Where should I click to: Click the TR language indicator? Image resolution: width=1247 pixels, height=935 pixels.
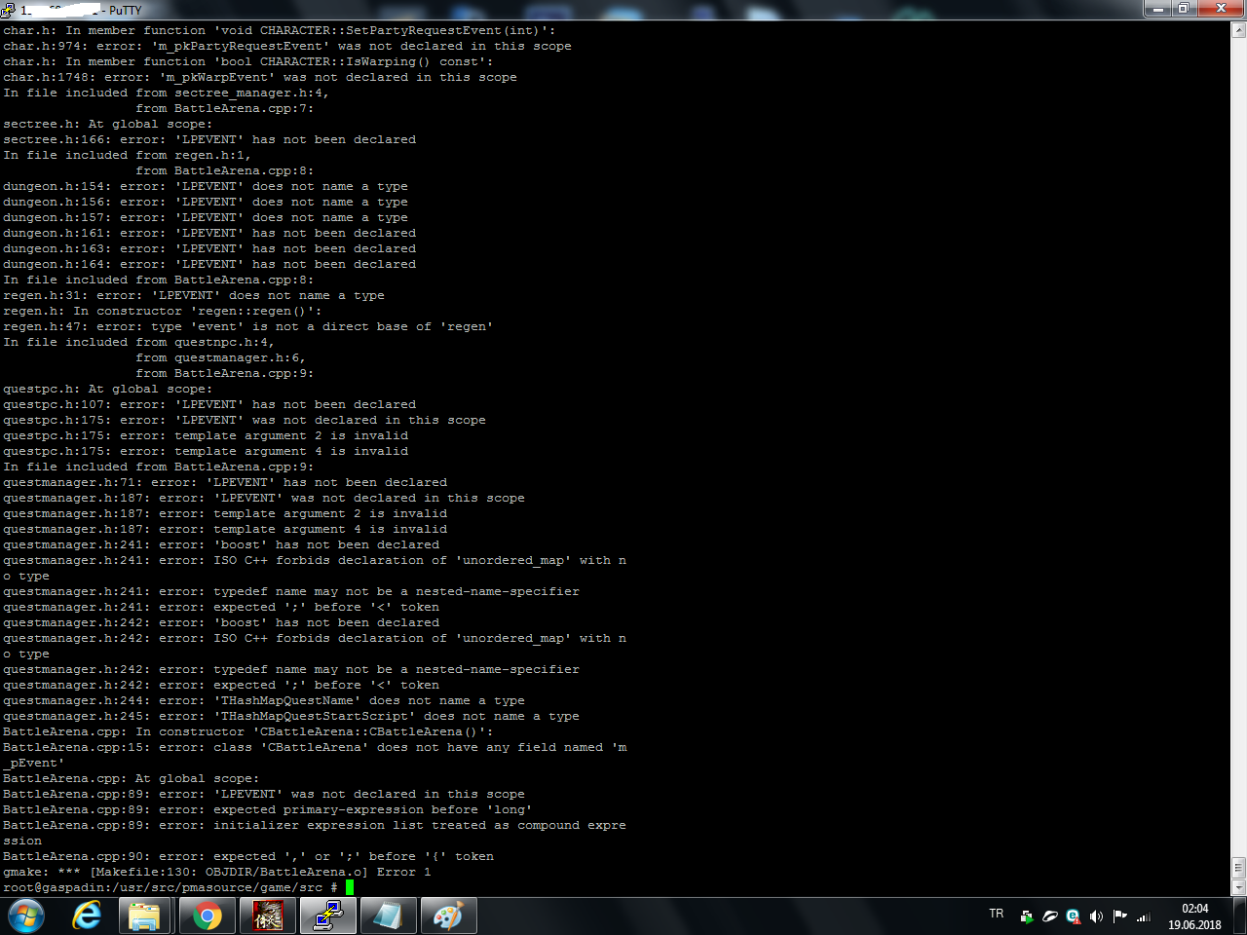[x=996, y=915]
